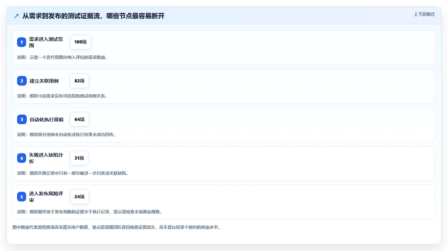Image resolution: width=448 pixels, height=251 pixels.
Task: Click the 82项 count chip
Action: coord(79,81)
